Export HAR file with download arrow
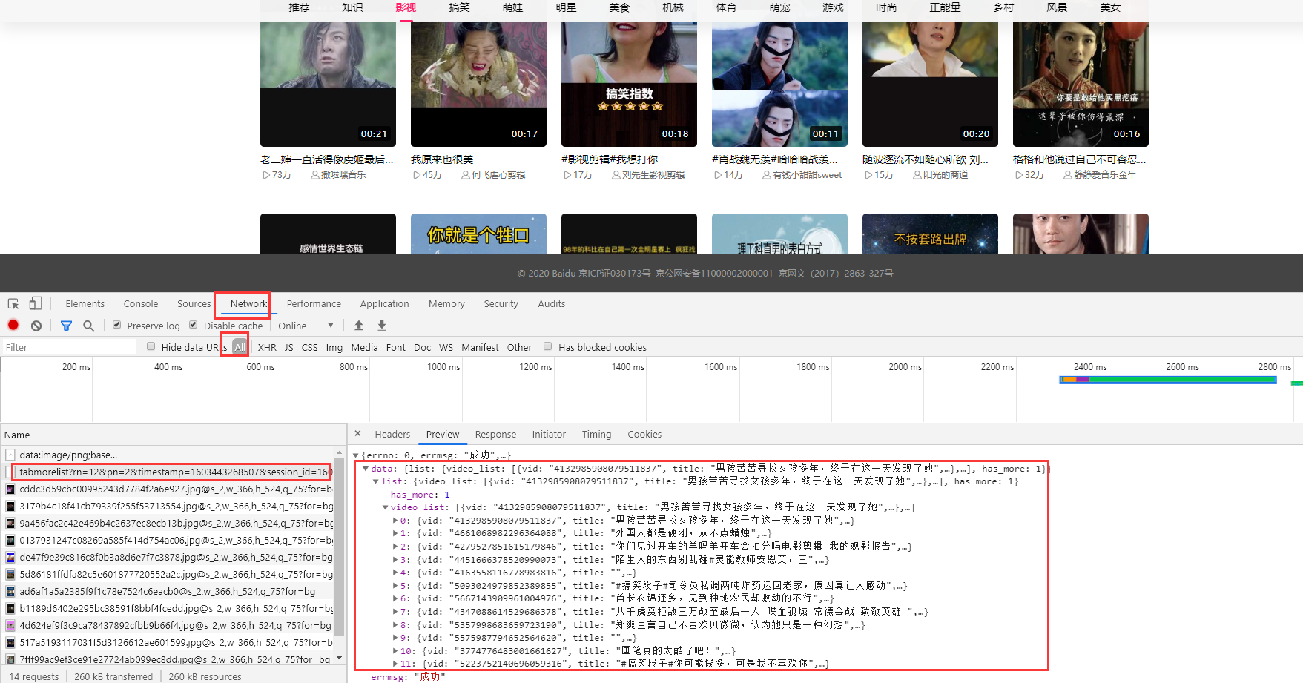This screenshot has height=683, width=1303. tap(382, 325)
